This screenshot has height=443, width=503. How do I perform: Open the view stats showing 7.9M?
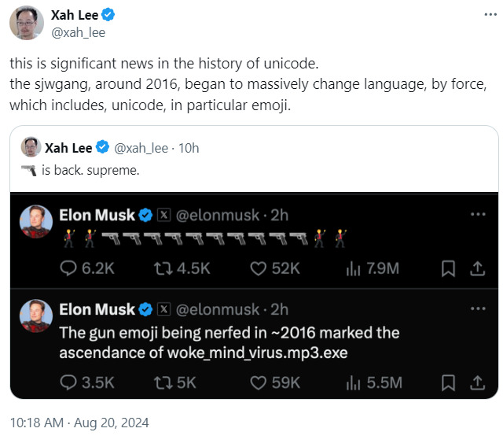coord(373,268)
